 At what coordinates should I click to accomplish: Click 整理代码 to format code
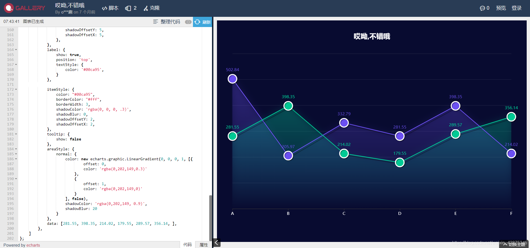[x=167, y=22]
